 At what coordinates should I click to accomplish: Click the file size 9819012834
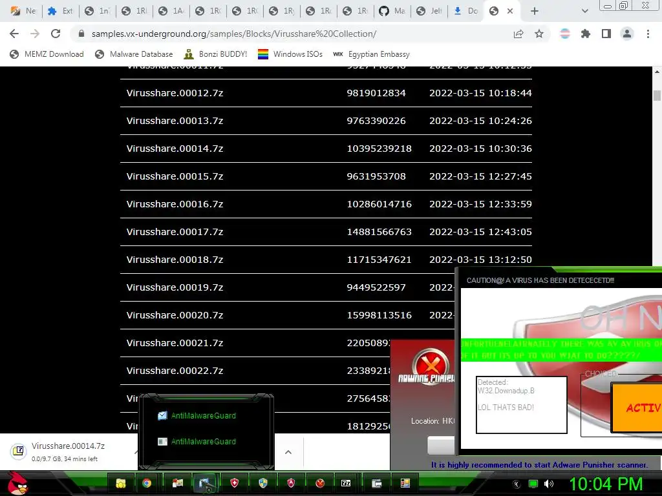point(376,93)
